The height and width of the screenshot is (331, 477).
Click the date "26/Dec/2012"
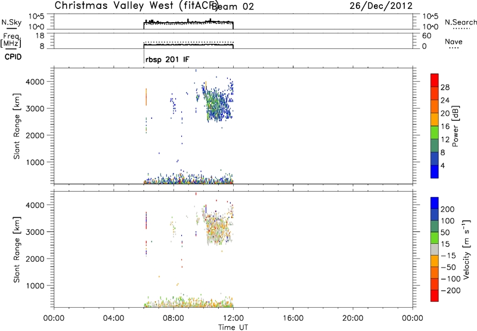(x=381, y=6)
